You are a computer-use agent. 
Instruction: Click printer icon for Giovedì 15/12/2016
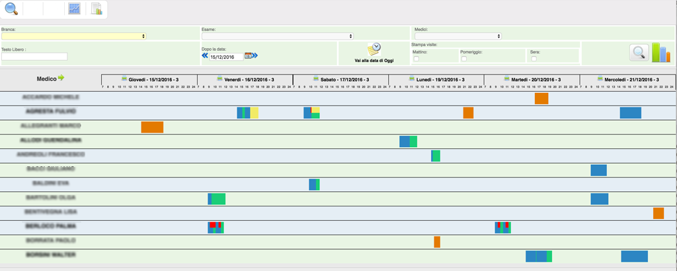(124, 79)
